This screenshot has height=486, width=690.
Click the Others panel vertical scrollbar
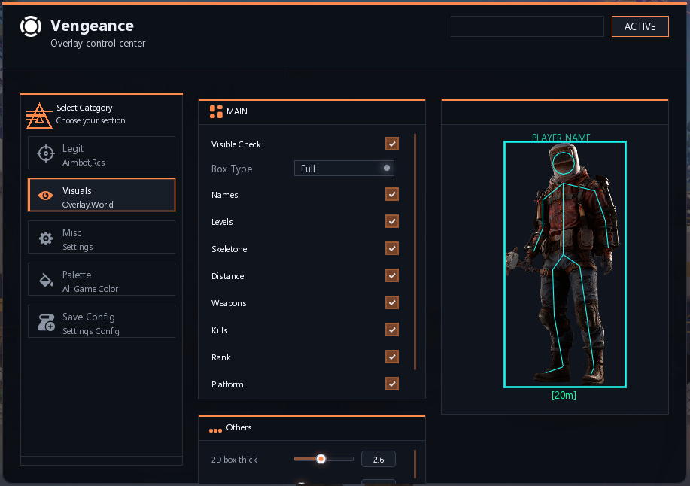pyautogui.click(x=415, y=463)
